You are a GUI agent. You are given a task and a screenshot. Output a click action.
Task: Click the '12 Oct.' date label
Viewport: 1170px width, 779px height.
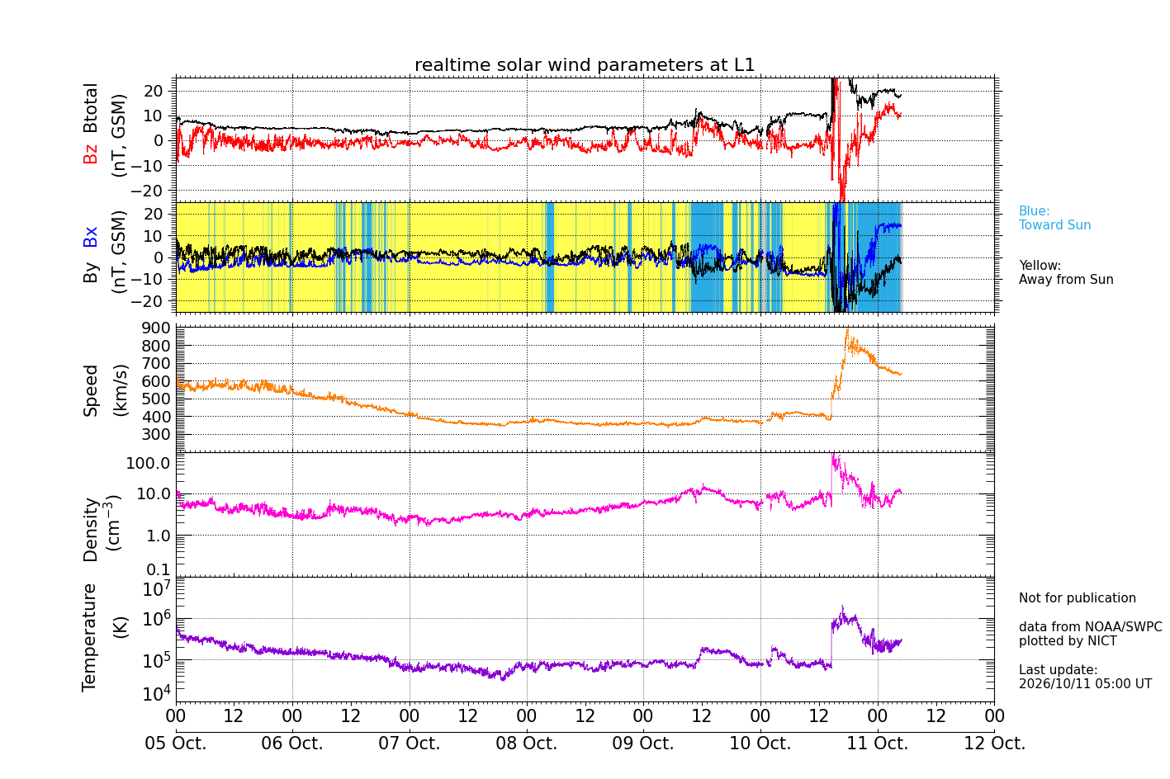[994, 743]
